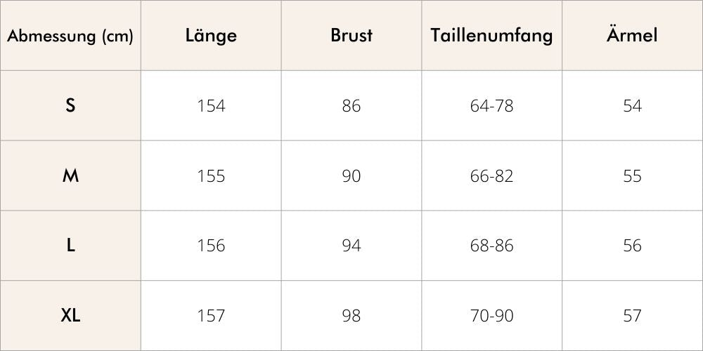Click the Brust value 86
Image resolution: width=703 pixels, height=351 pixels.
pos(351,106)
